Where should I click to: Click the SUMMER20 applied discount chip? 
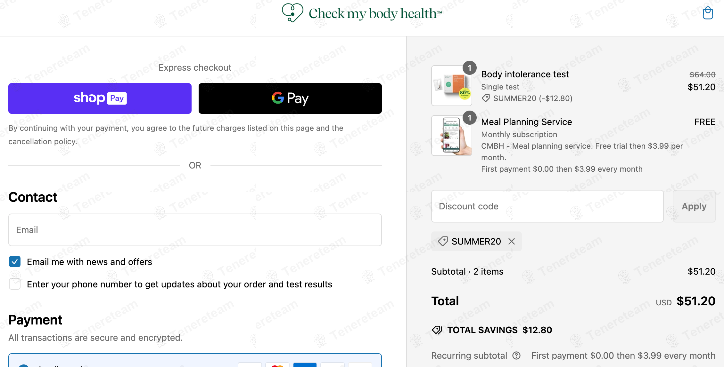(476, 241)
